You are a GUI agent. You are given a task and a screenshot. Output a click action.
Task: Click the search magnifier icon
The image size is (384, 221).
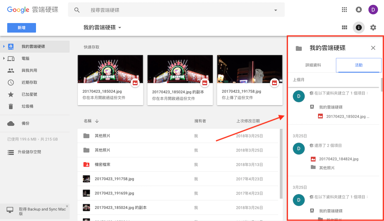pos(77,10)
